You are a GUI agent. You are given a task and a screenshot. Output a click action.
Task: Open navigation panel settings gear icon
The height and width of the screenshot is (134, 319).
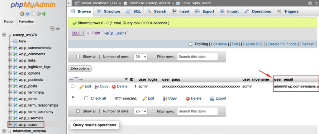[x=38, y=14]
